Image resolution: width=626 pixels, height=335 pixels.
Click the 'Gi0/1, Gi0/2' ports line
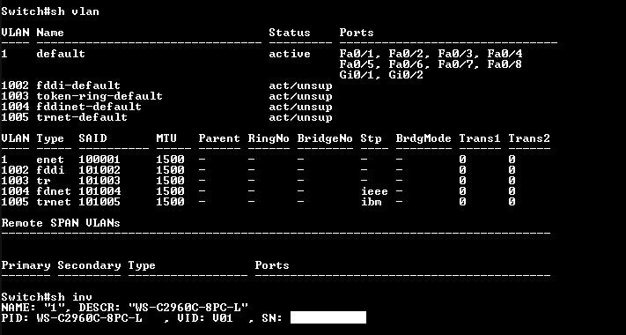[x=381, y=75]
